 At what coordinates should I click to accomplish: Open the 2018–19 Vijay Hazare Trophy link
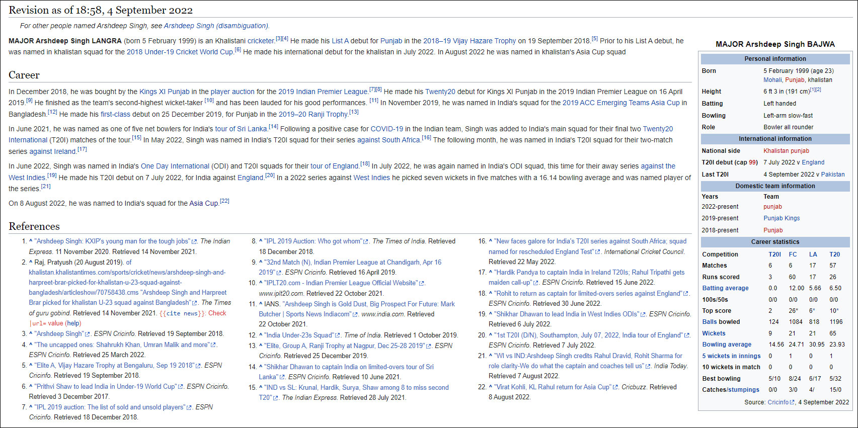469,41
